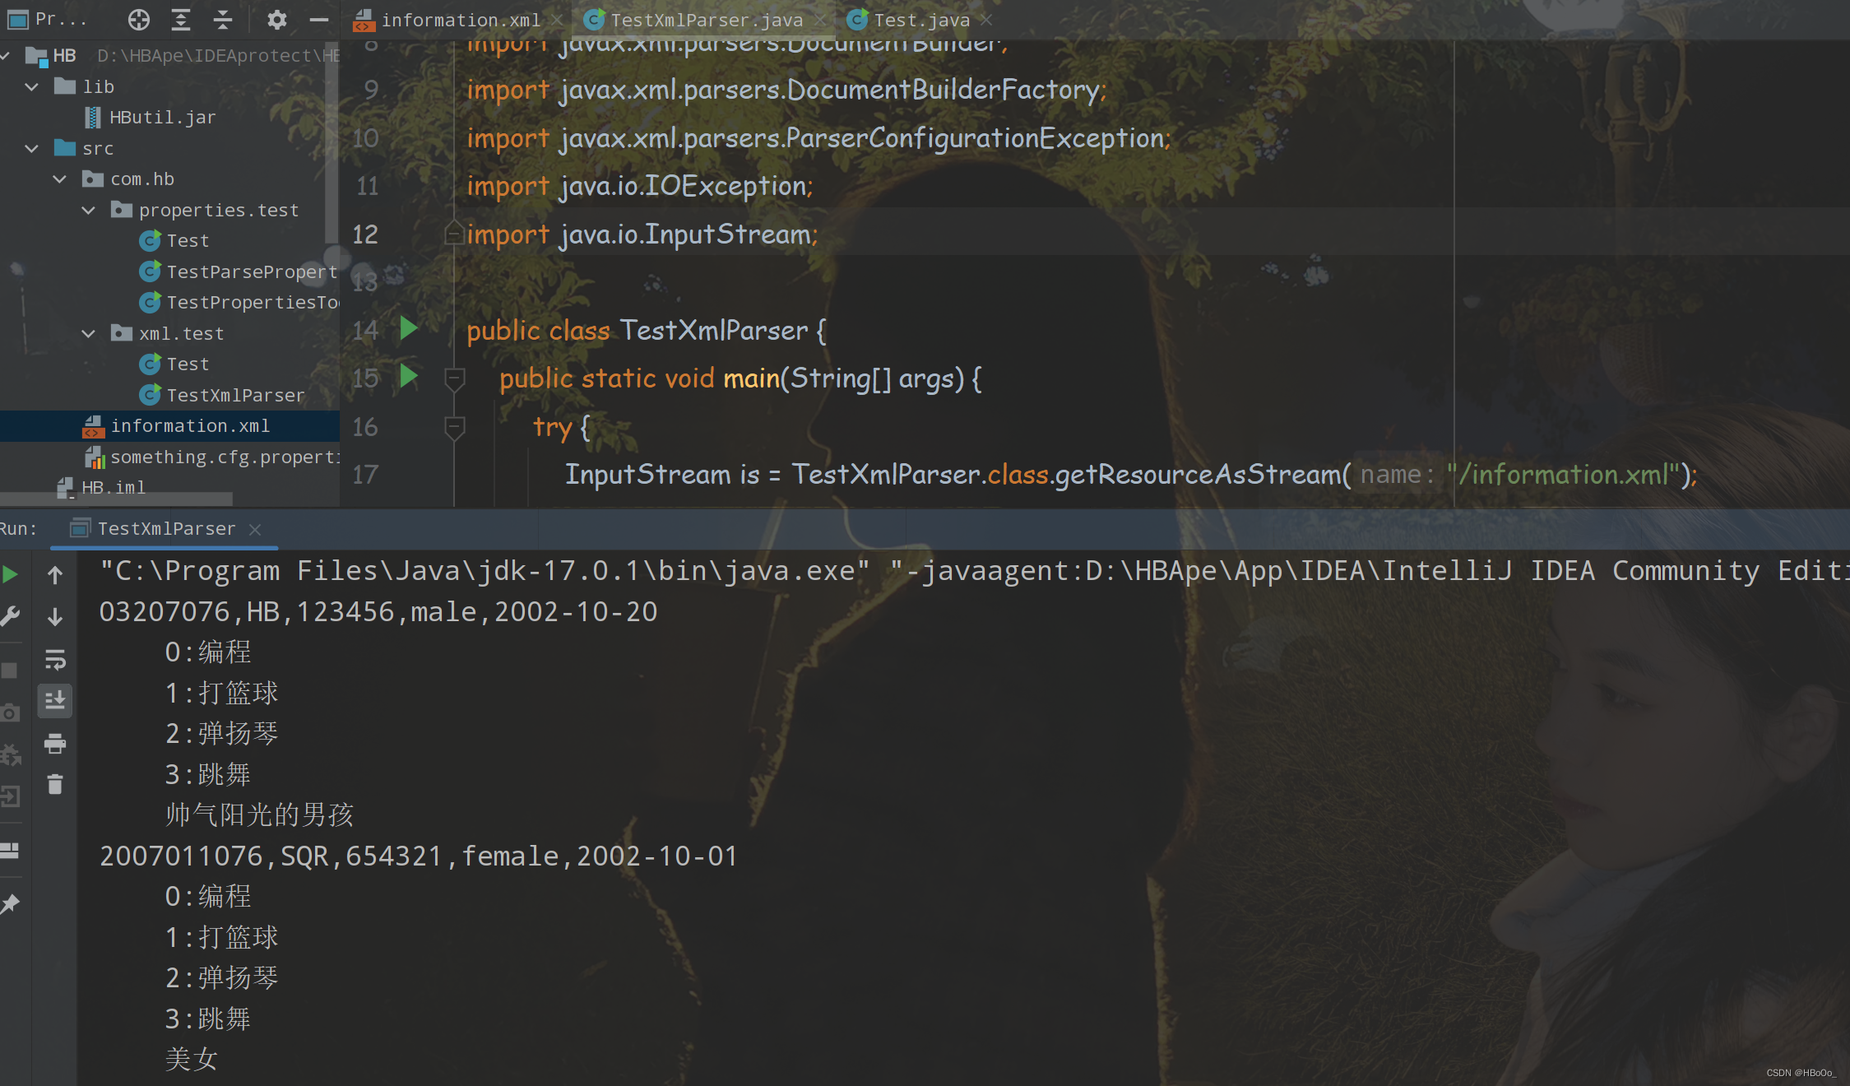This screenshot has height=1086, width=1850.
Task: Switch to information.xml editor tab
Action: [x=461, y=20]
